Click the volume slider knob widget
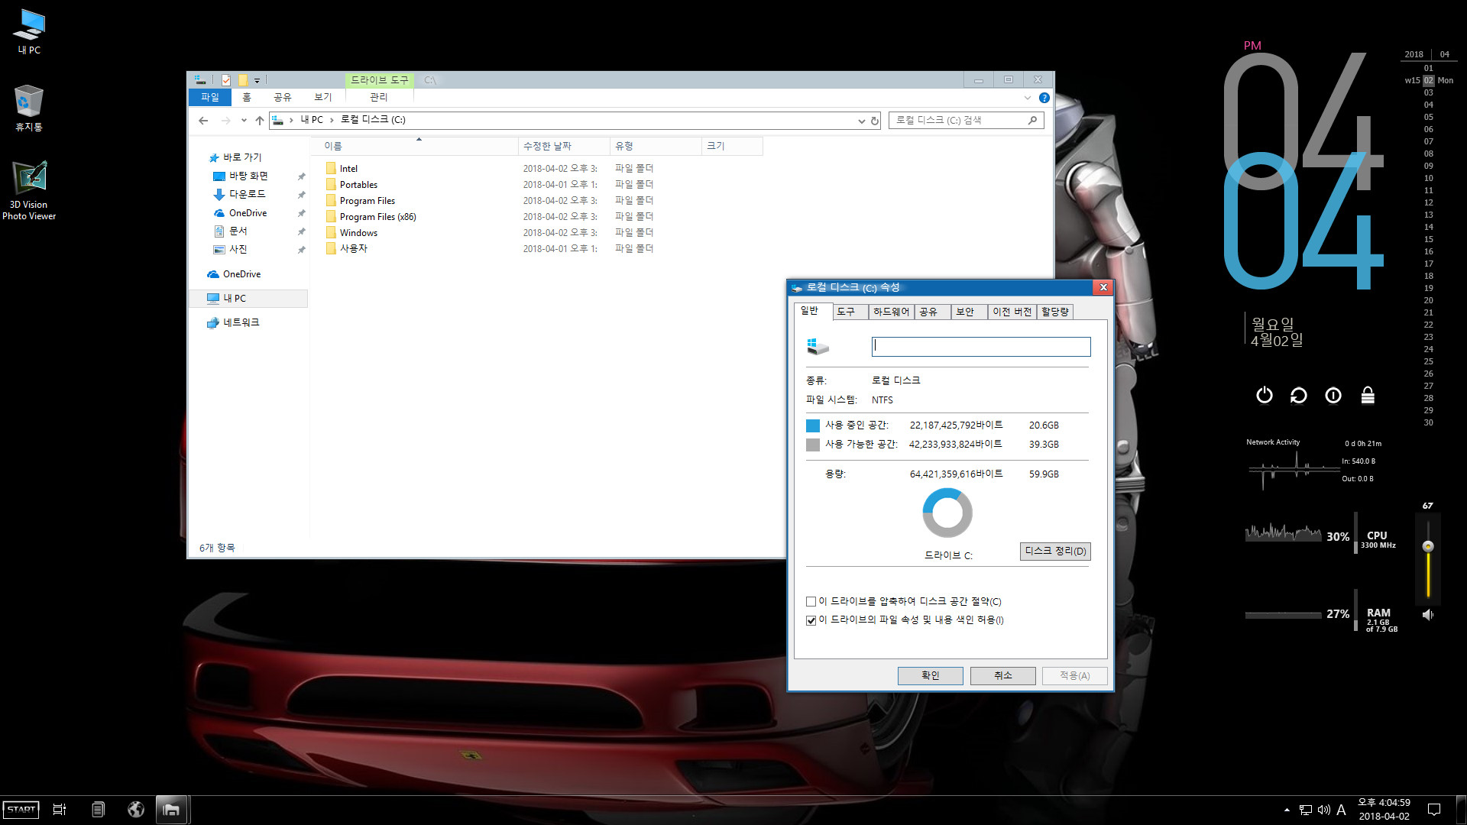 [1427, 546]
